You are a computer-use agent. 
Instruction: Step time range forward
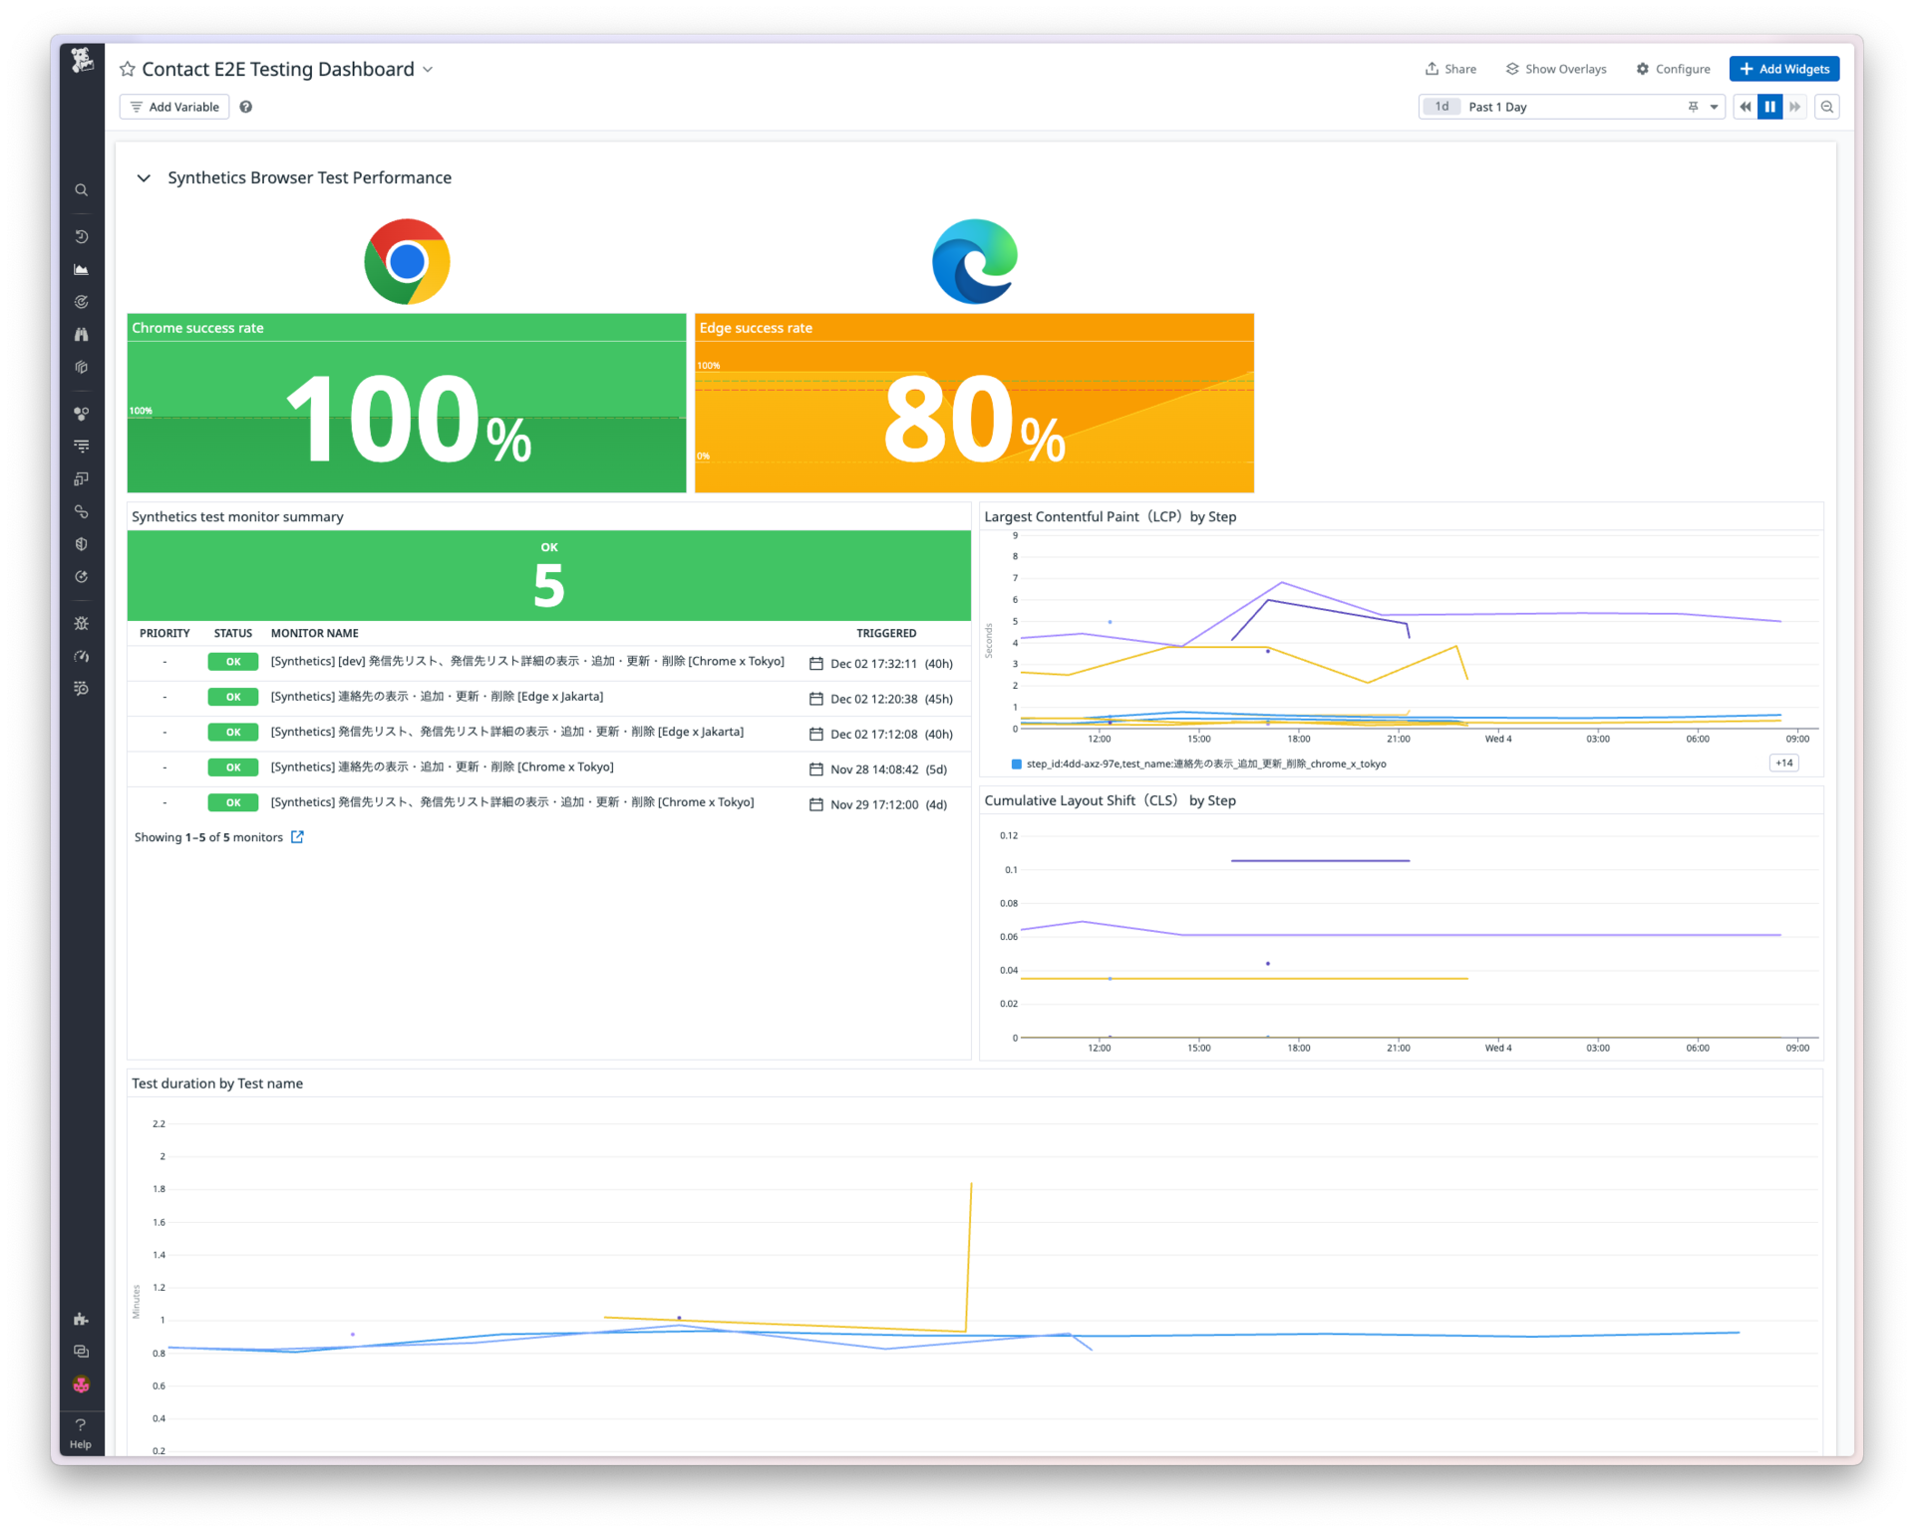pos(1795,107)
